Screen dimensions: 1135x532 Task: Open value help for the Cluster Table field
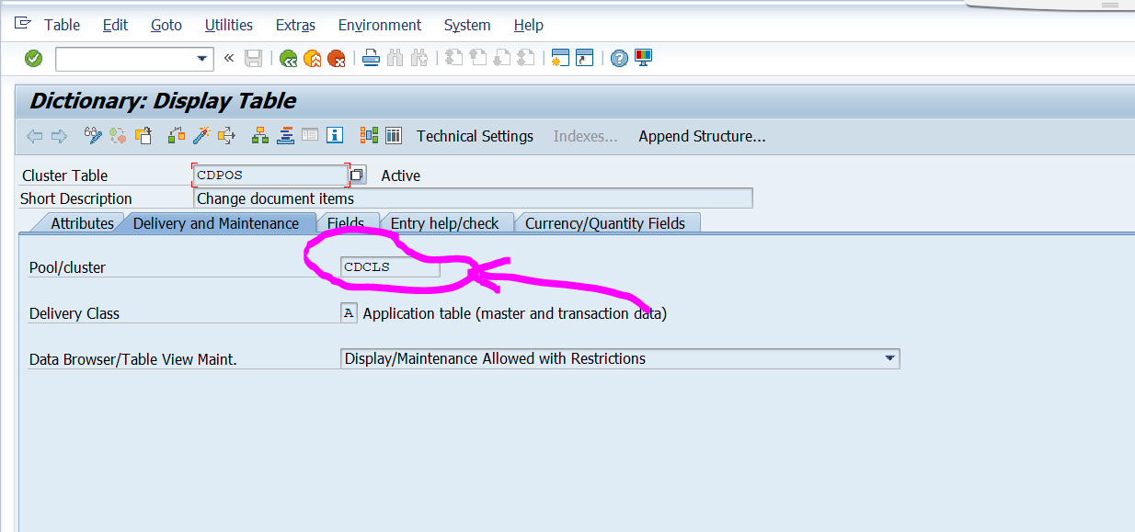[357, 174]
